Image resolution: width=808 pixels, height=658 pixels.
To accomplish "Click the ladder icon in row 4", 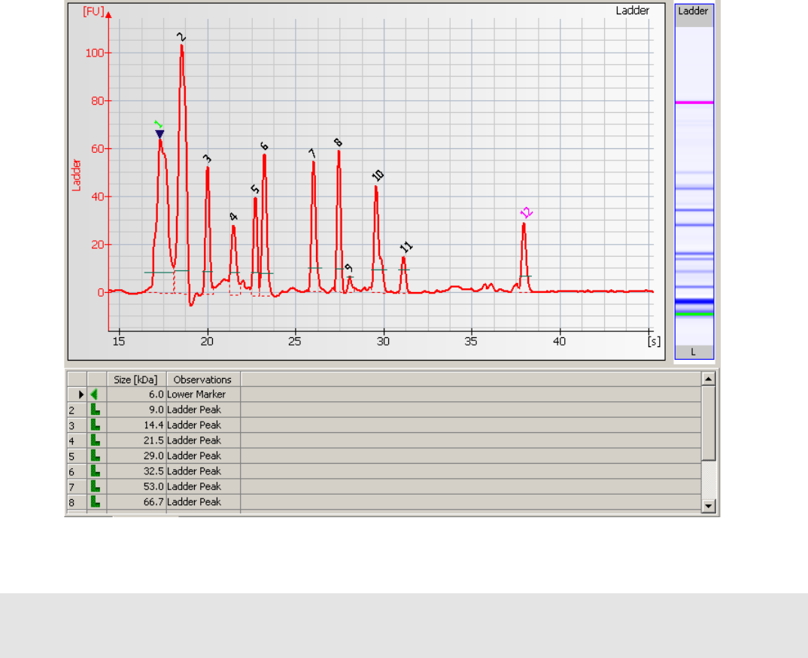I will pyautogui.click(x=96, y=440).
